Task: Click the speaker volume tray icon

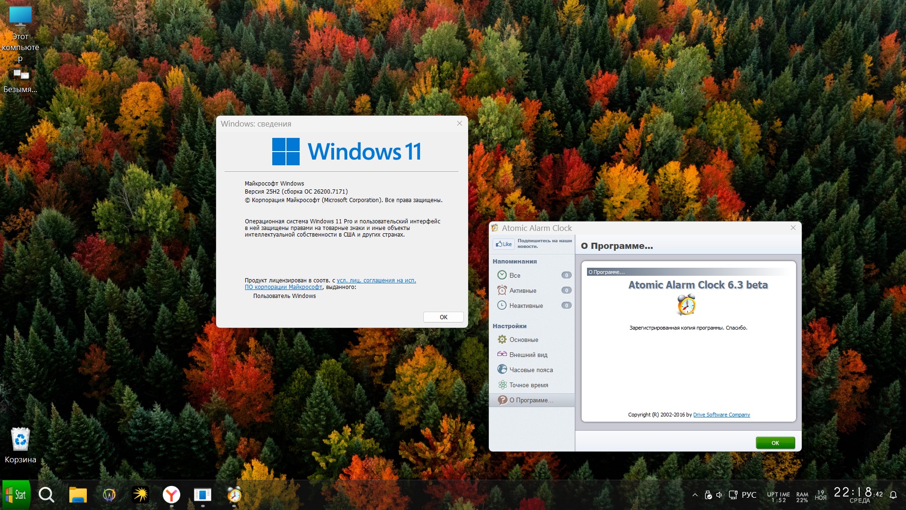Action: coord(719,495)
